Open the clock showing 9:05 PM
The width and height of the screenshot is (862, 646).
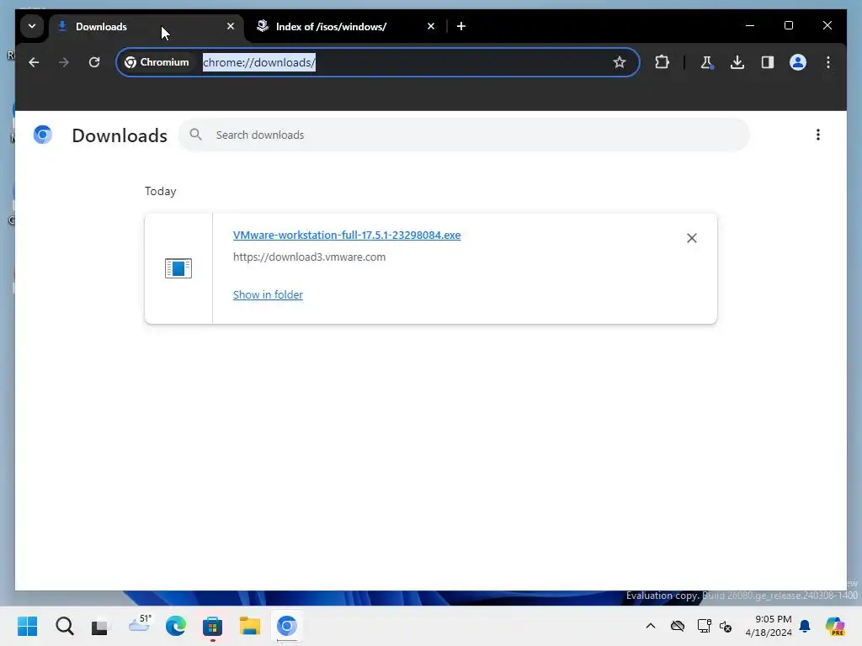pyautogui.click(x=769, y=626)
